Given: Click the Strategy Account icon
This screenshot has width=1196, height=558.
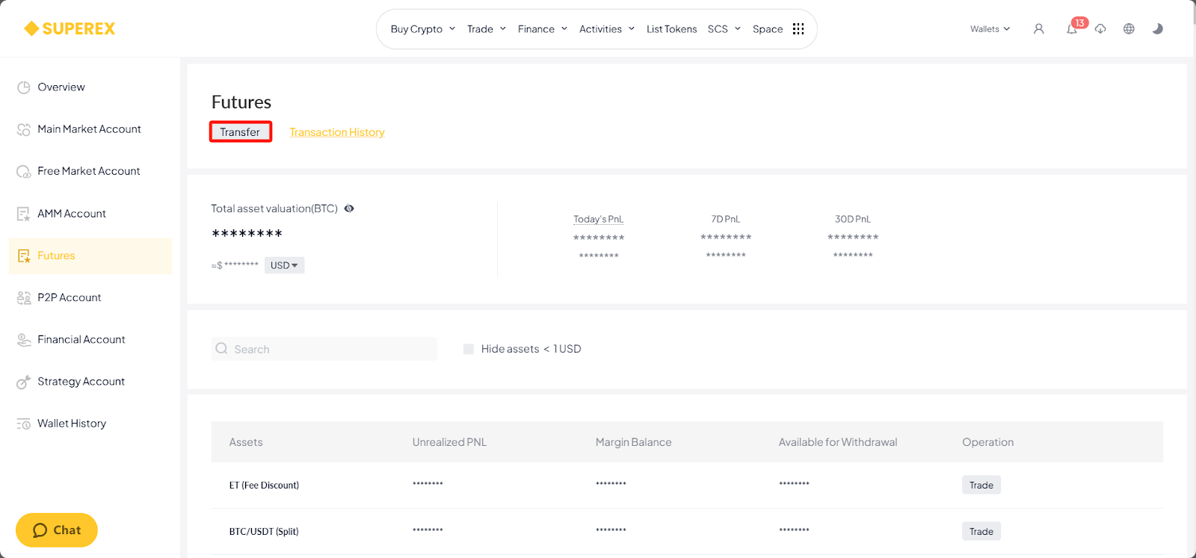Looking at the screenshot, I should tap(24, 382).
